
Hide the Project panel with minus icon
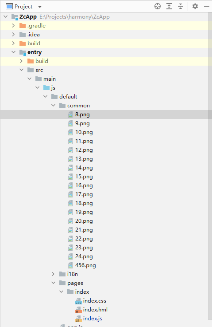coord(207,6)
